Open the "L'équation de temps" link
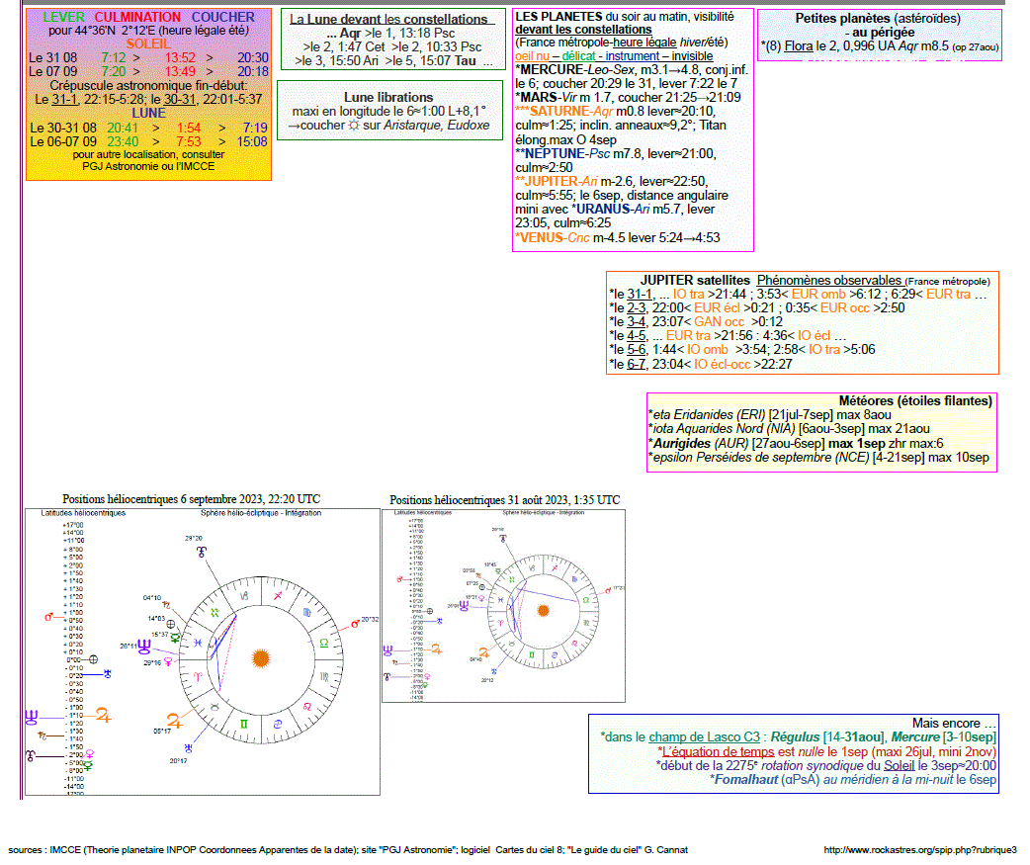This screenshot has width=1030, height=865. pyautogui.click(x=718, y=752)
